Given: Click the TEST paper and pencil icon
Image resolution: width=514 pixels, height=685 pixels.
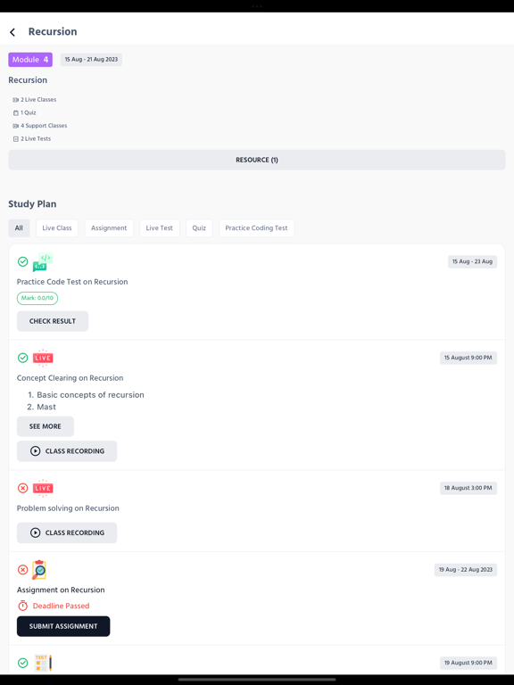Looking at the screenshot, I should 43,663.
